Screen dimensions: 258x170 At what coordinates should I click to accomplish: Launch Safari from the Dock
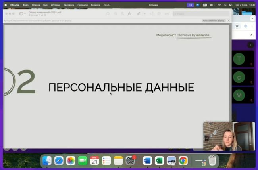click(x=59, y=160)
